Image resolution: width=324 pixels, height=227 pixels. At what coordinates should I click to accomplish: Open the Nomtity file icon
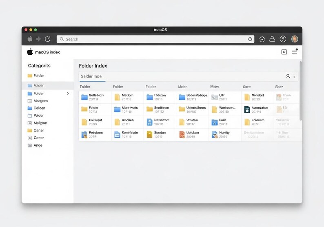tap(215, 135)
